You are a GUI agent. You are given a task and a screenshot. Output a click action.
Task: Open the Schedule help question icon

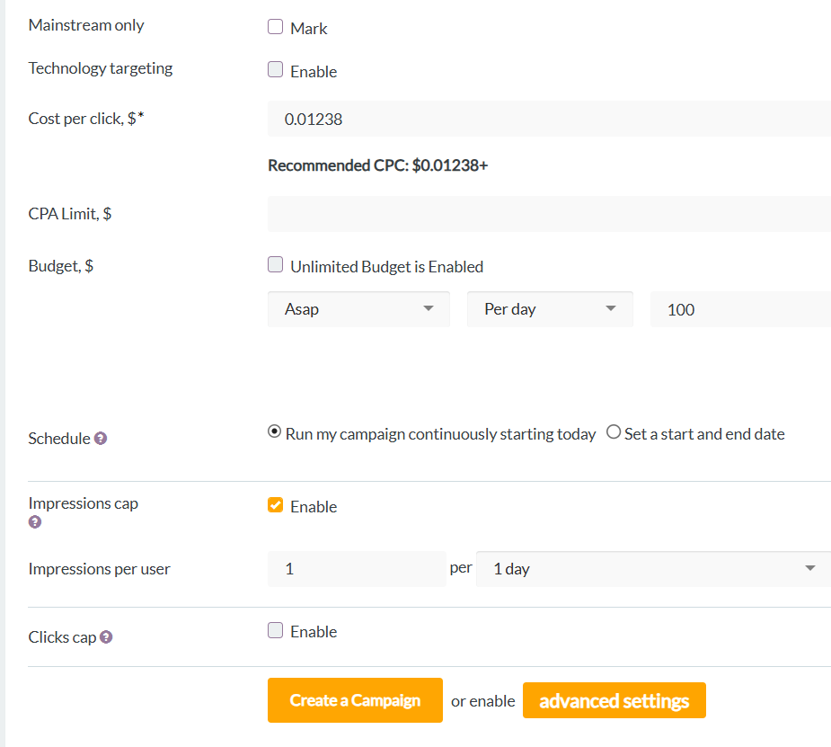pyautogui.click(x=101, y=439)
